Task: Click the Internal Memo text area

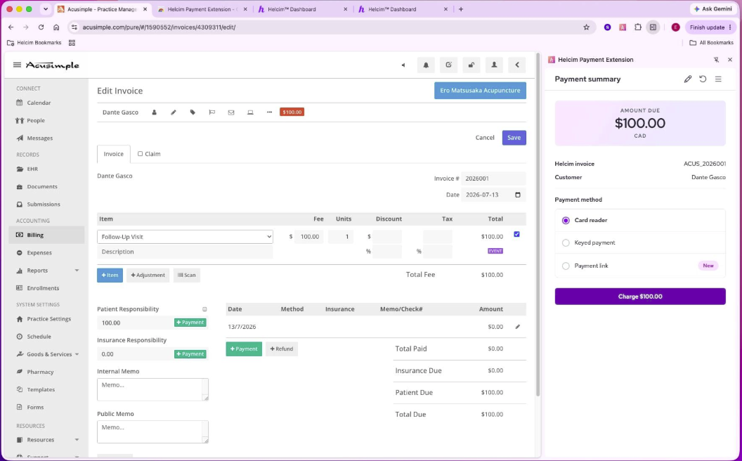Action: [x=152, y=389]
